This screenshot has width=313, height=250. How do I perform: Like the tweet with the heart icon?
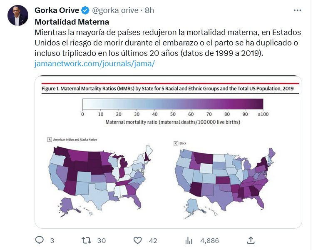[138, 240]
